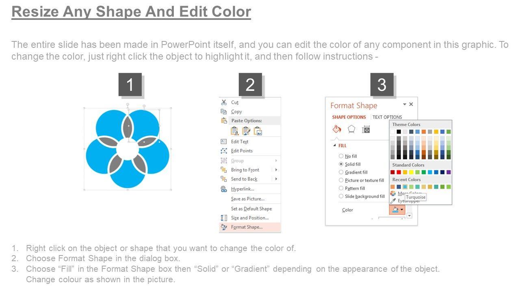Open the Size & Properties icon

tap(366, 129)
